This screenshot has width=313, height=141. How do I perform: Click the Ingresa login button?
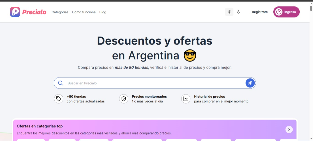[286, 12]
